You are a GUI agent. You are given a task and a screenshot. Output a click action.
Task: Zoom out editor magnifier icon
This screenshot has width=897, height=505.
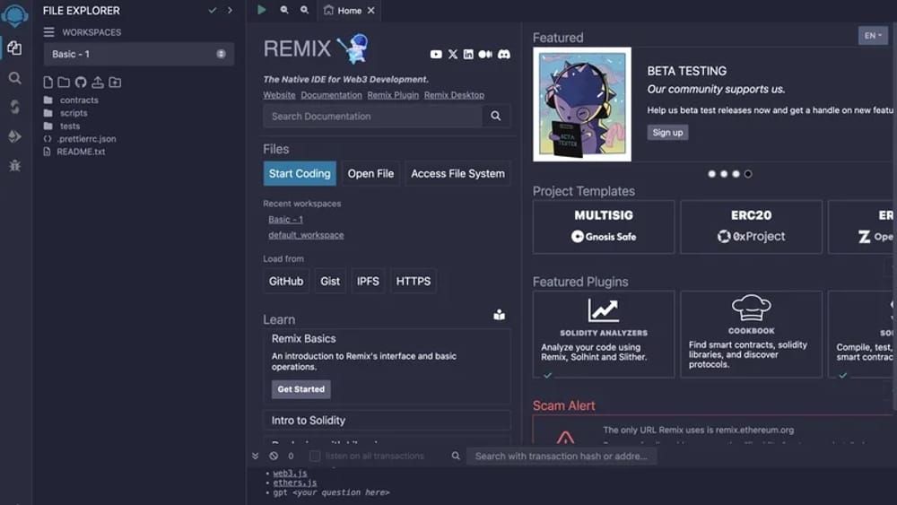[x=284, y=10]
